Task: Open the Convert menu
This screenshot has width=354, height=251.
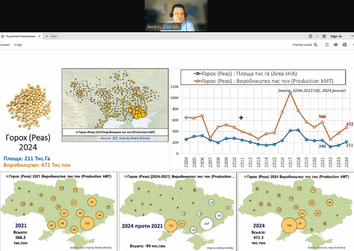Action: click(5, 45)
